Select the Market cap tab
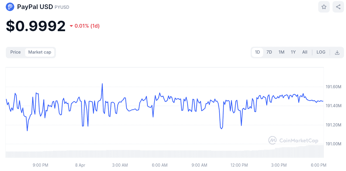This screenshot has width=346, height=171. click(40, 52)
